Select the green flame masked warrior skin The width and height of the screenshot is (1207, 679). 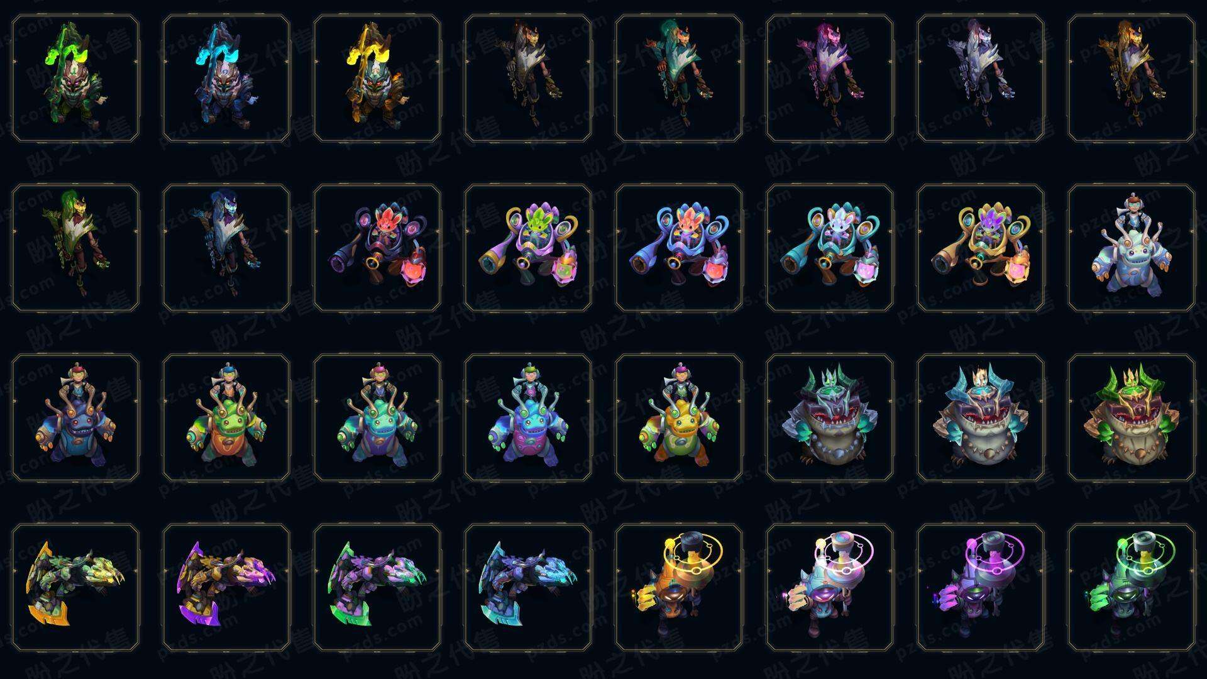pyautogui.click(x=75, y=79)
